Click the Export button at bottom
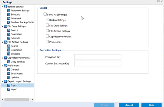 tap(104, 105)
